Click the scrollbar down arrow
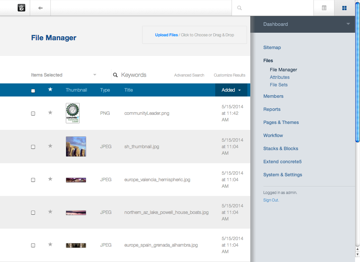This screenshot has width=360, height=262. pos(357,255)
